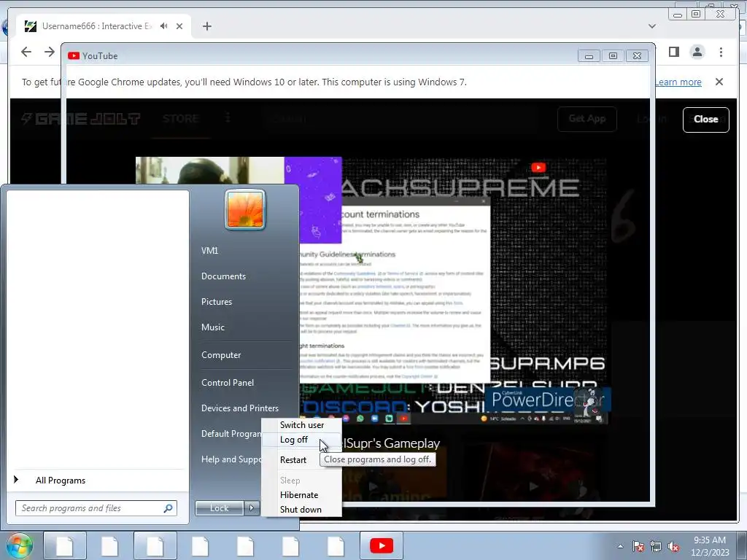Click the Action Center flag tray icon
747x560 pixels.
point(638,547)
